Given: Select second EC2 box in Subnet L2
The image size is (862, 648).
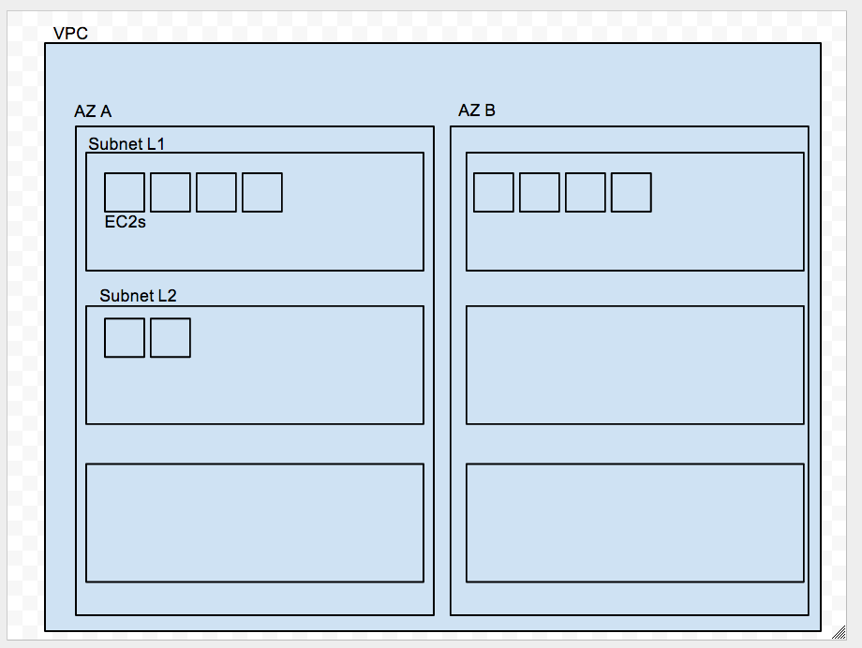Looking at the screenshot, I should 171,337.
